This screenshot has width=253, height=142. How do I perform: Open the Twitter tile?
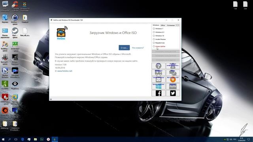173,93
